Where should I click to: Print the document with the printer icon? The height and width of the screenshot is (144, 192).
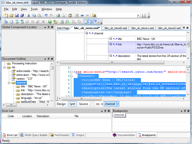tap(58, 15)
